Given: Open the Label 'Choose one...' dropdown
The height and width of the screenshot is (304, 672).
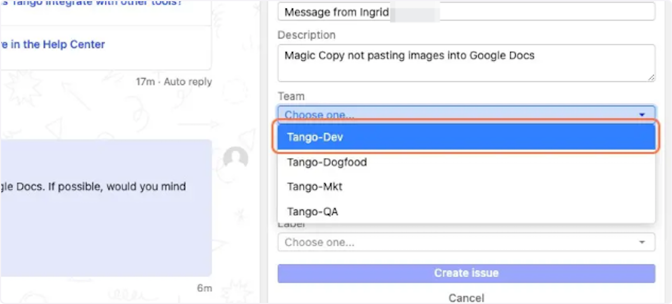Looking at the screenshot, I should click(x=466, y=243).
